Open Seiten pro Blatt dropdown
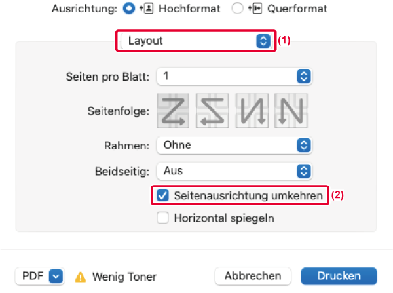This screenshot has width=393, height=293. pos(233,76)
